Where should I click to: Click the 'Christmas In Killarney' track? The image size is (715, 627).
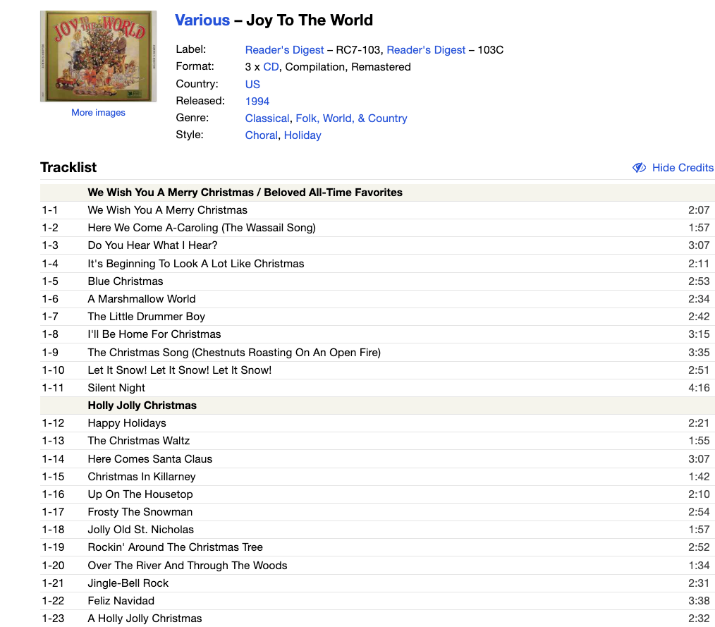pos(141,477)
